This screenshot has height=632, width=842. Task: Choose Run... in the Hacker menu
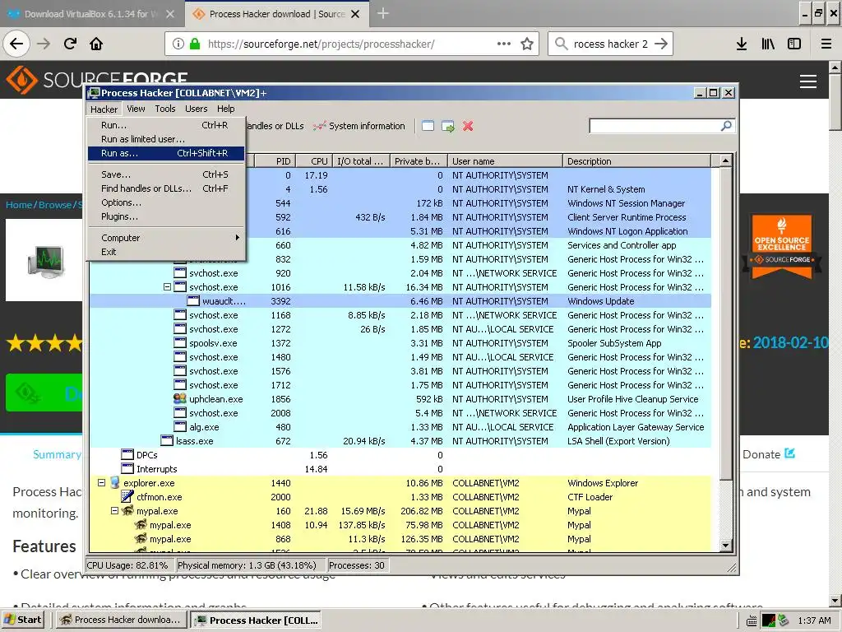[x=166, y=125]
